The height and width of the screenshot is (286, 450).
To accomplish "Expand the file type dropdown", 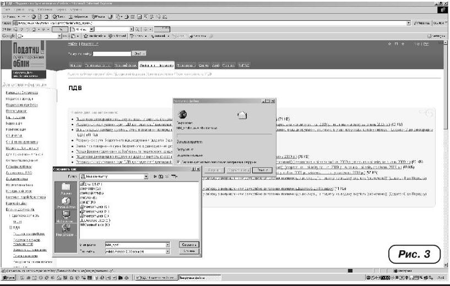I will pos(167,251).
